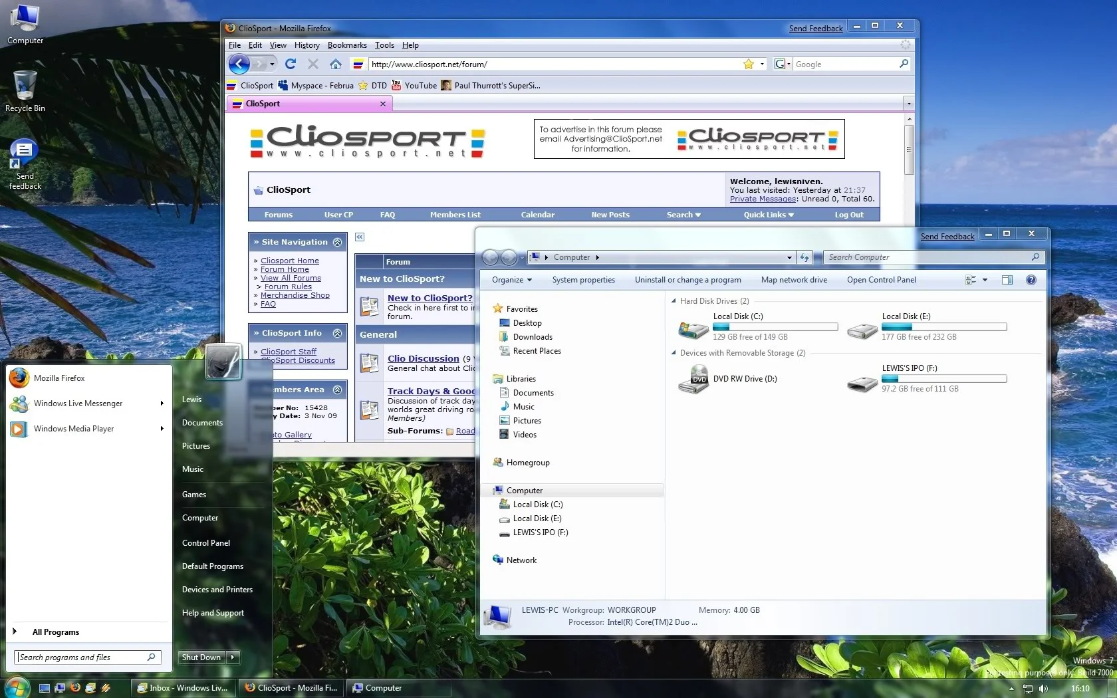
Task: Open Computer desktop icon
Action: click(x=25, y=24)
